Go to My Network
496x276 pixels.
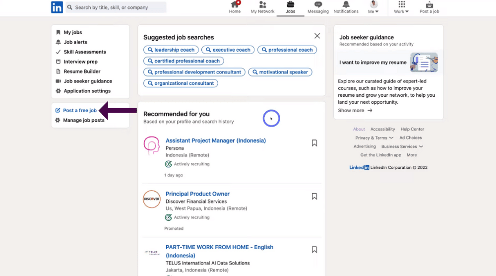pos(262,7)
